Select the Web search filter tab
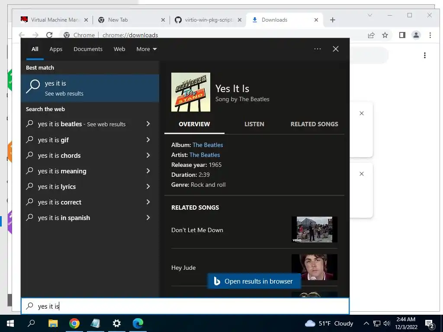Viewport: 443px width, 332px height. click(x=119, y=49)
